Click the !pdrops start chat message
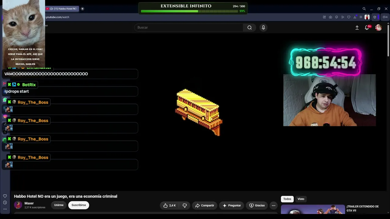Viewport: 390px width, 219px height. point(16,91)
